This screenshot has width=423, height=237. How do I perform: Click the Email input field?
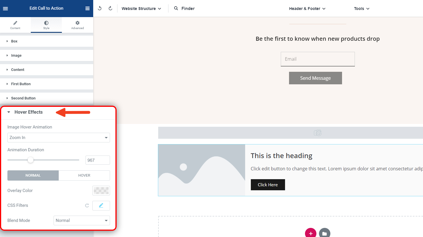pos(318,59)
